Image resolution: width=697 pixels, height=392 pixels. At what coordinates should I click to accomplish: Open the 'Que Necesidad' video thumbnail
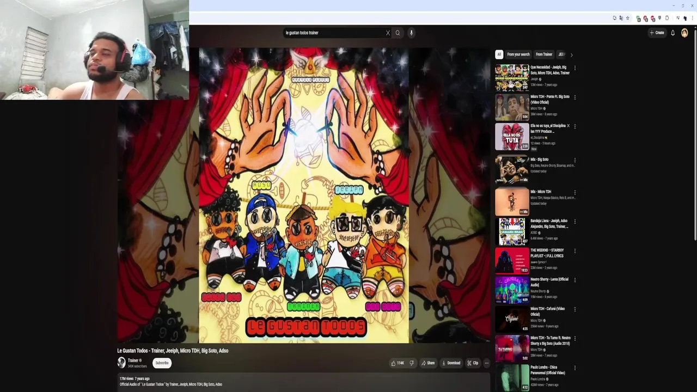[x=512, y=77]
